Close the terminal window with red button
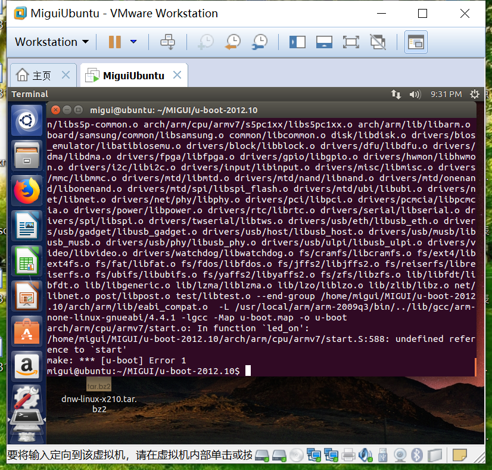 (x=55, y=110)
